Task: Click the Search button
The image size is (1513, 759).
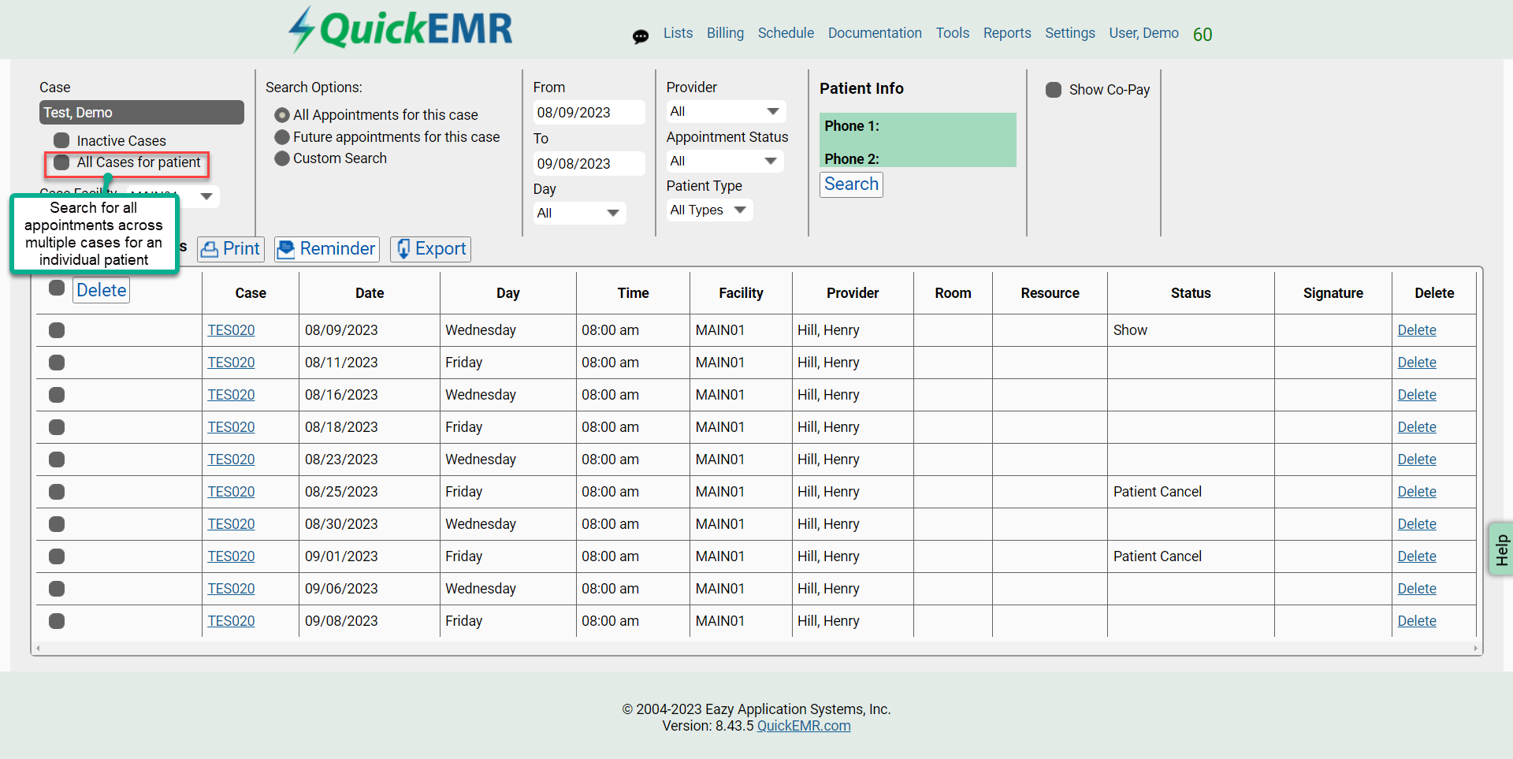Action: point(851,184)
